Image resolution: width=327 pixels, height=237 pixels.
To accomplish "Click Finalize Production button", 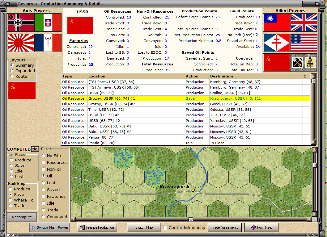I will (97, 227).
